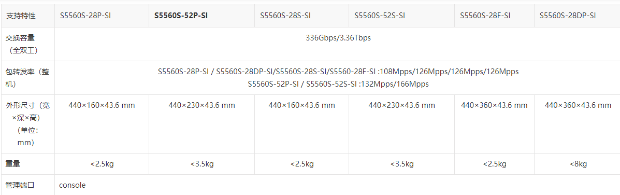
Task: Click the 108Mpps/126Mpps forwarding rate line
Action: pos(338,72)
